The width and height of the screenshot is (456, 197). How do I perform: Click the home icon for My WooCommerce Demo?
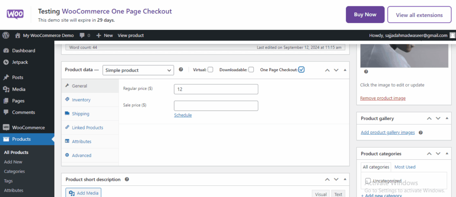[18, 36]
